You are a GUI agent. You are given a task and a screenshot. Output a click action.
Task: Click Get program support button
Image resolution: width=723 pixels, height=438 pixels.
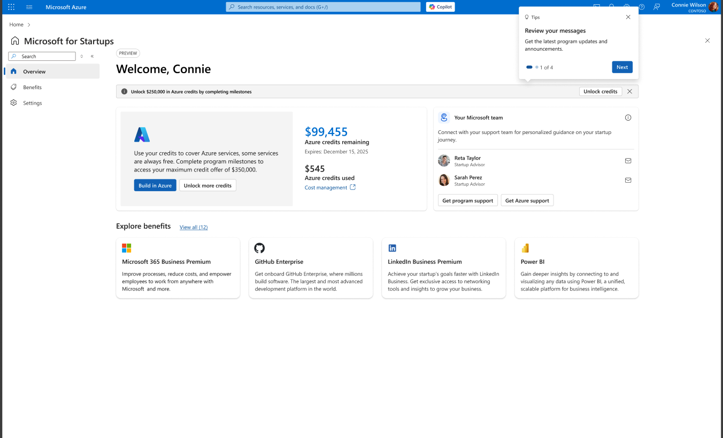point(468,201)
